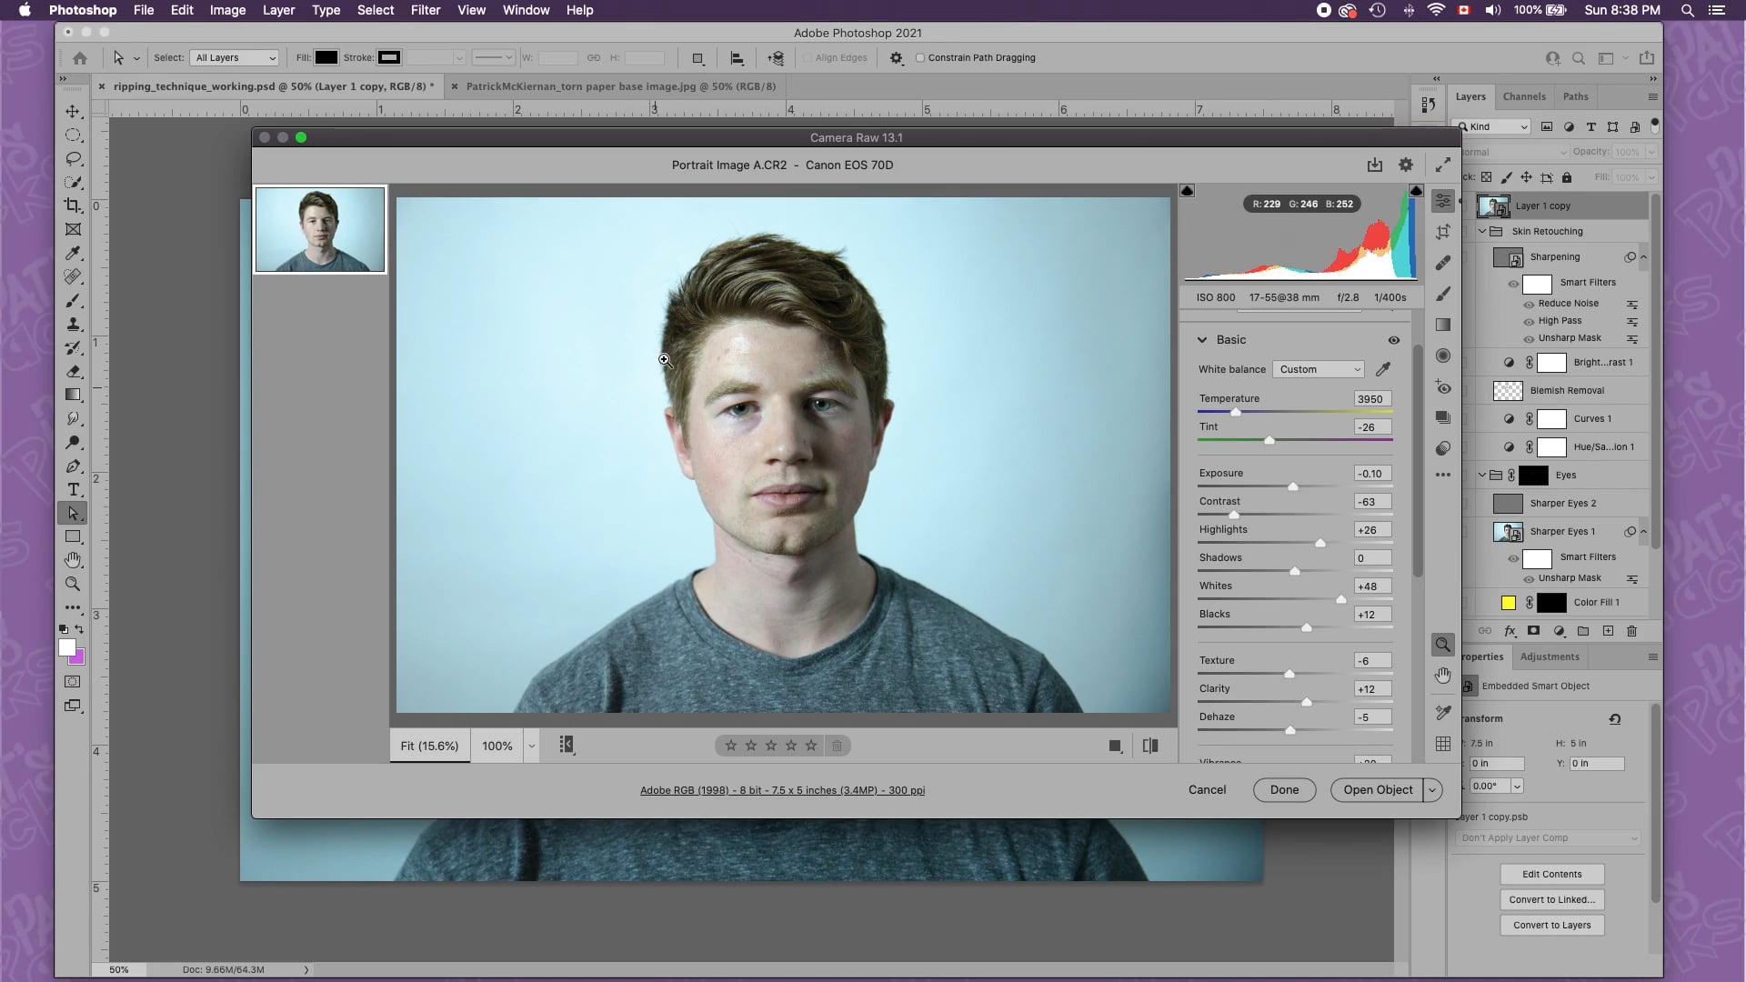Click the white balance eyedropper tool
The image size is (1746, 982).
1383,369
